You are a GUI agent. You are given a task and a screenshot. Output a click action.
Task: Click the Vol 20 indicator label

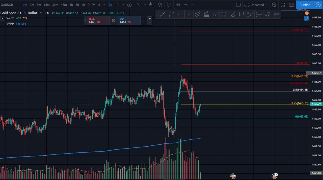[x=10, y=18]
